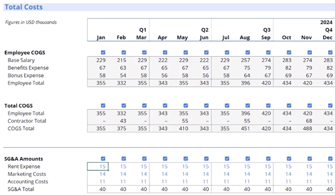Click the Benefits Expense row label

coord(28,68)
